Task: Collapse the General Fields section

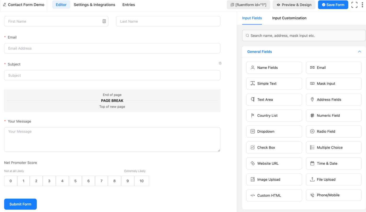Action: pyautogui.click(x=359, y=52)
